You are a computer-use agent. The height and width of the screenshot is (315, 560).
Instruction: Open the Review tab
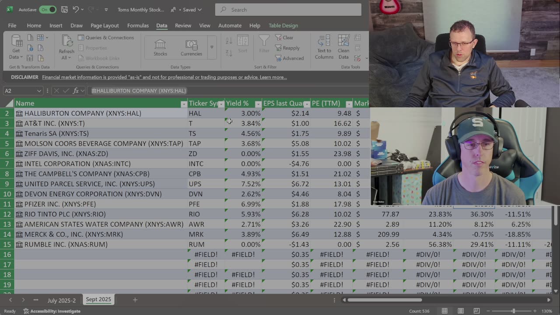click(x=183, y=25)
